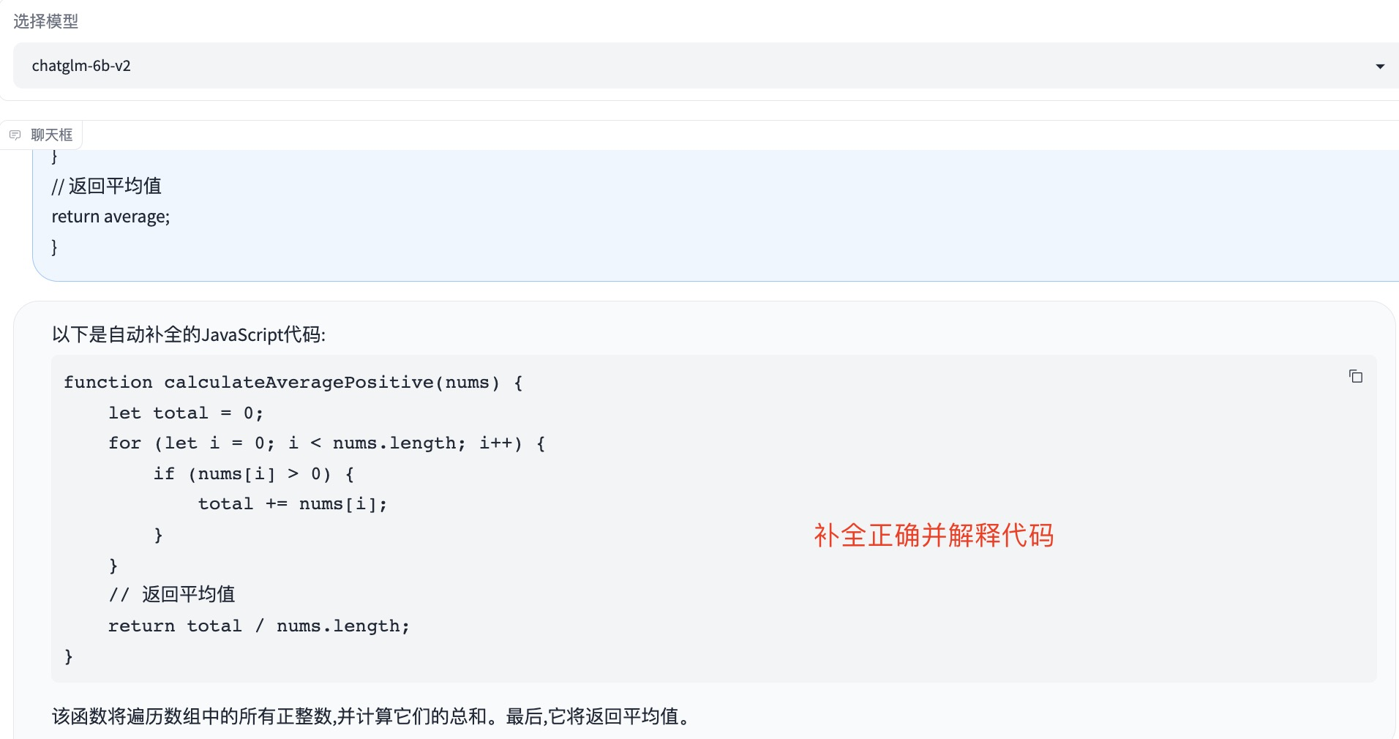Image resolution: width=1399 pixels, height=739 pixels.
Task: Open the chatglm-6b-v2 model combo box
Action: 706,66
